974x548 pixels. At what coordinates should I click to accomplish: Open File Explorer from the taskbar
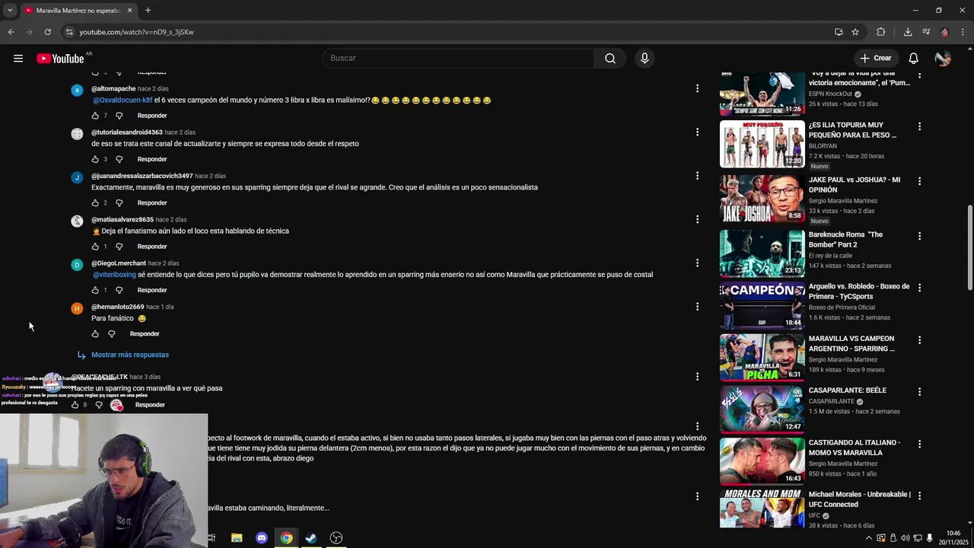tap(237, 538)
